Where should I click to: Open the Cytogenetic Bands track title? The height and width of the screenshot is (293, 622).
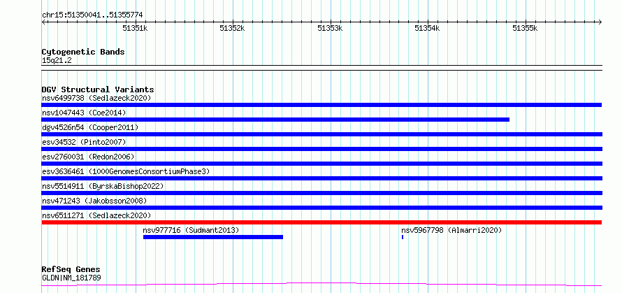[x=83, y=52]
